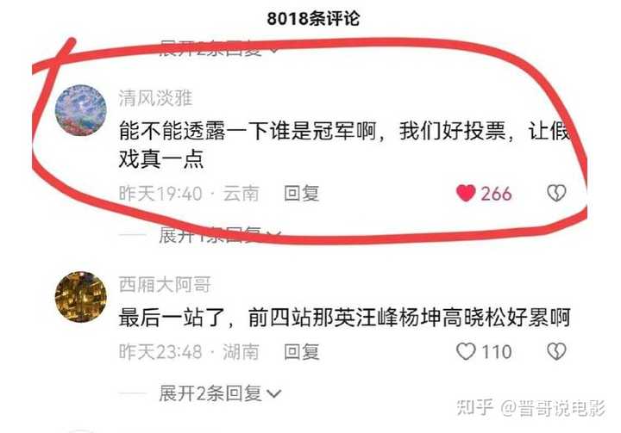Click the 知乎 @晋哥说电影 watermark
The image size is (621, 433).
click(530, 408)
